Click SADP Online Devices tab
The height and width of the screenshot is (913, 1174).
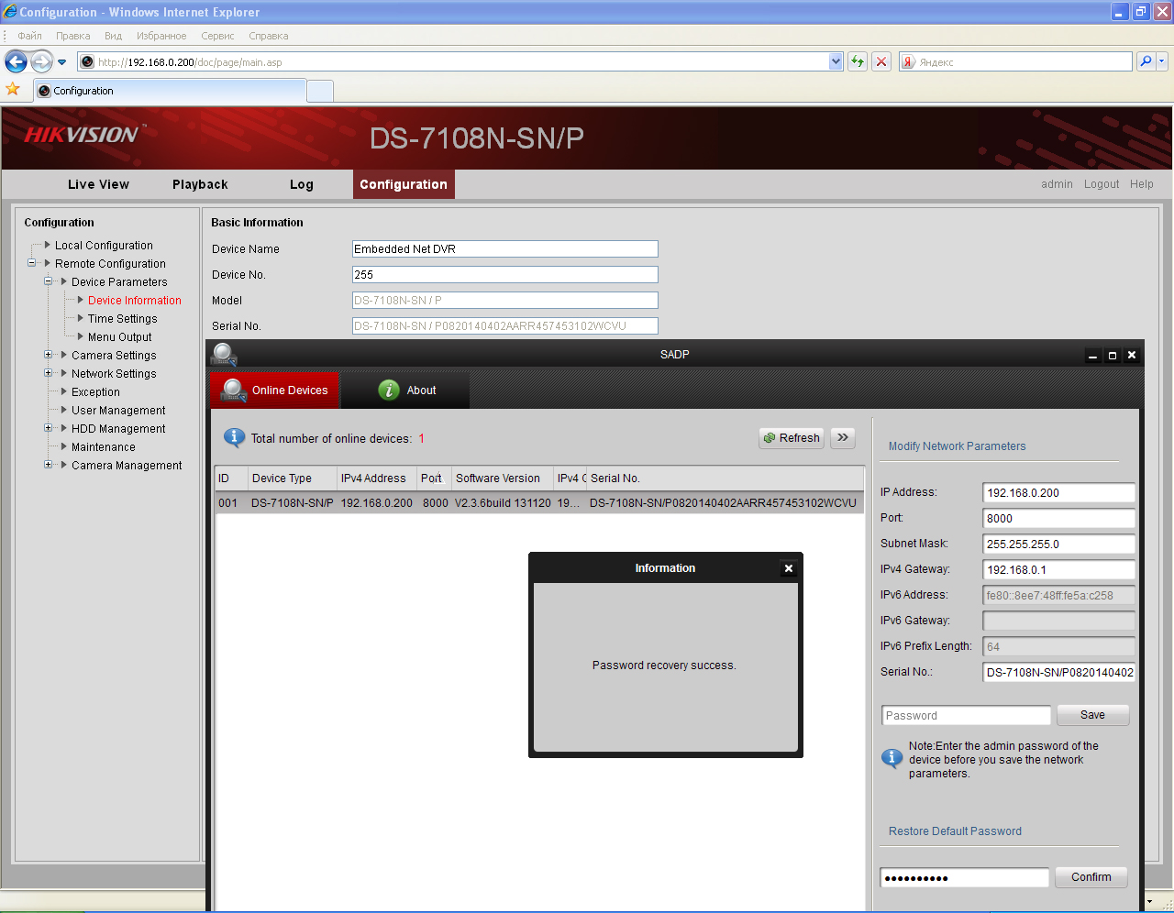click(275, 390)
